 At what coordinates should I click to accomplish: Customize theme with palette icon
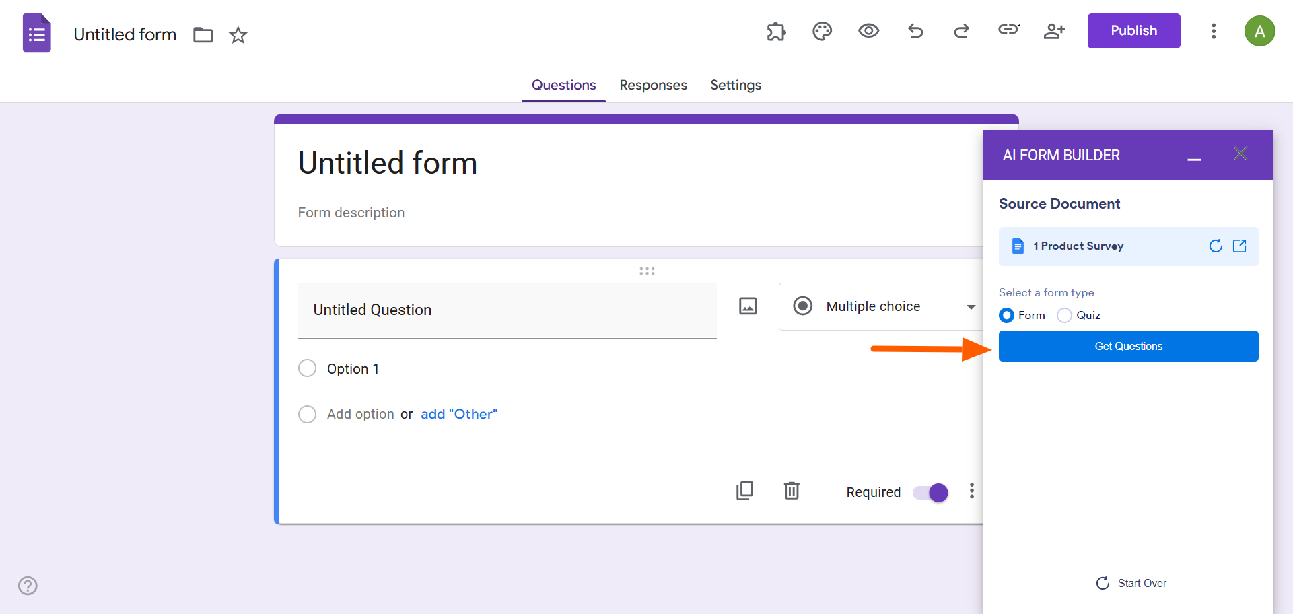coord(823,31)
